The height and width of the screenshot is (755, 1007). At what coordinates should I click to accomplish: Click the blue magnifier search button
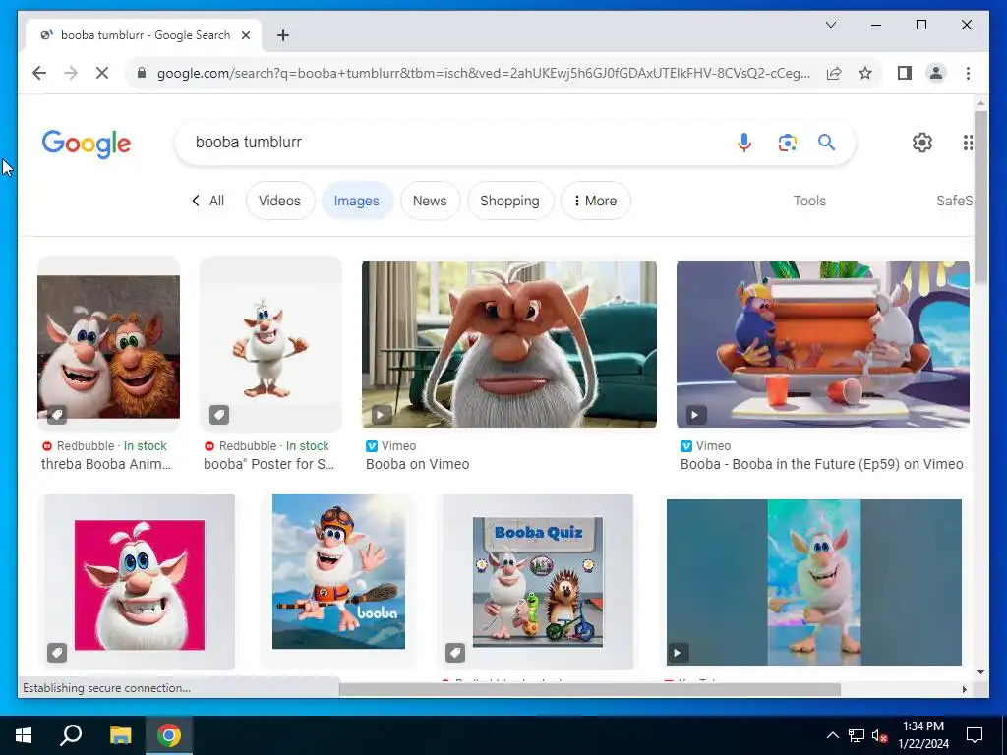tap(826, 142)
